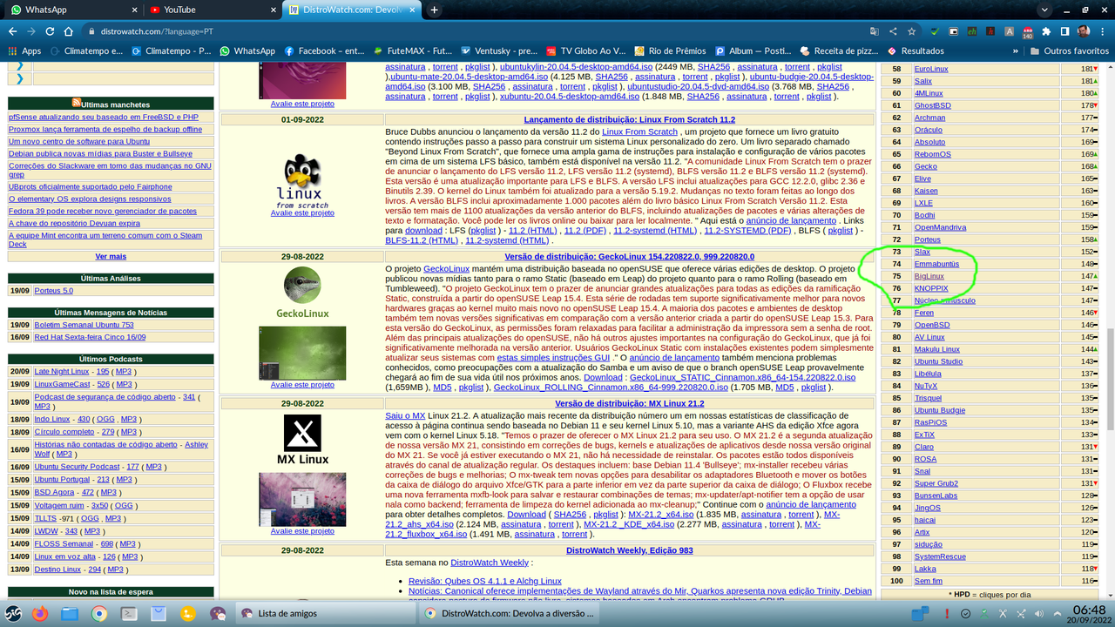Open the 'Outros favoritos' bookmarks folder
Screen dimensions: 1115x627
click(x=1070, y=51)
